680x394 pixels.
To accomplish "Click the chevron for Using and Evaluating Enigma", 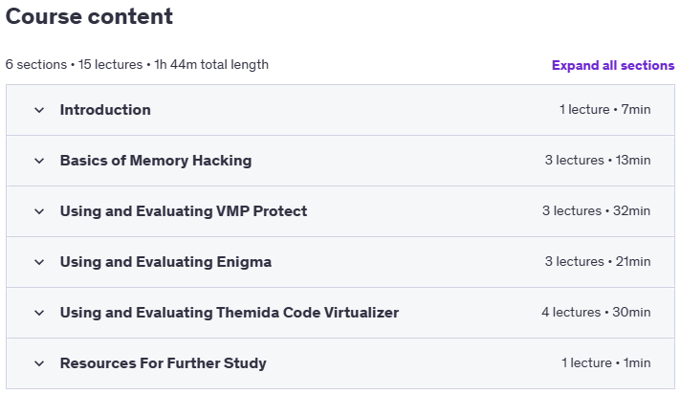I will click(39, 262).
